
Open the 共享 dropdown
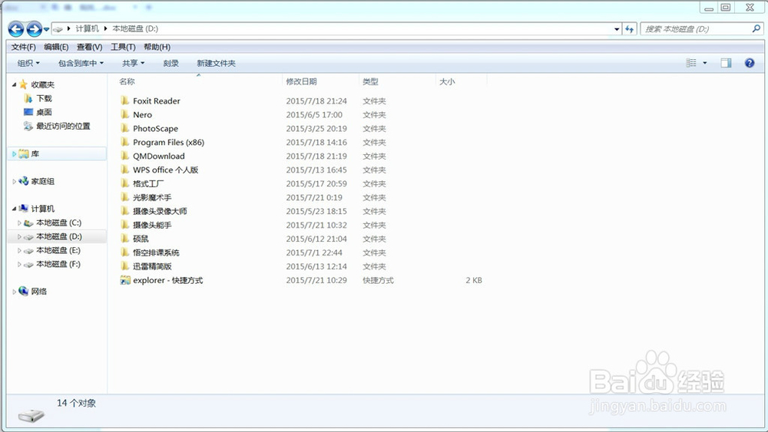click(x=133, y=63)
